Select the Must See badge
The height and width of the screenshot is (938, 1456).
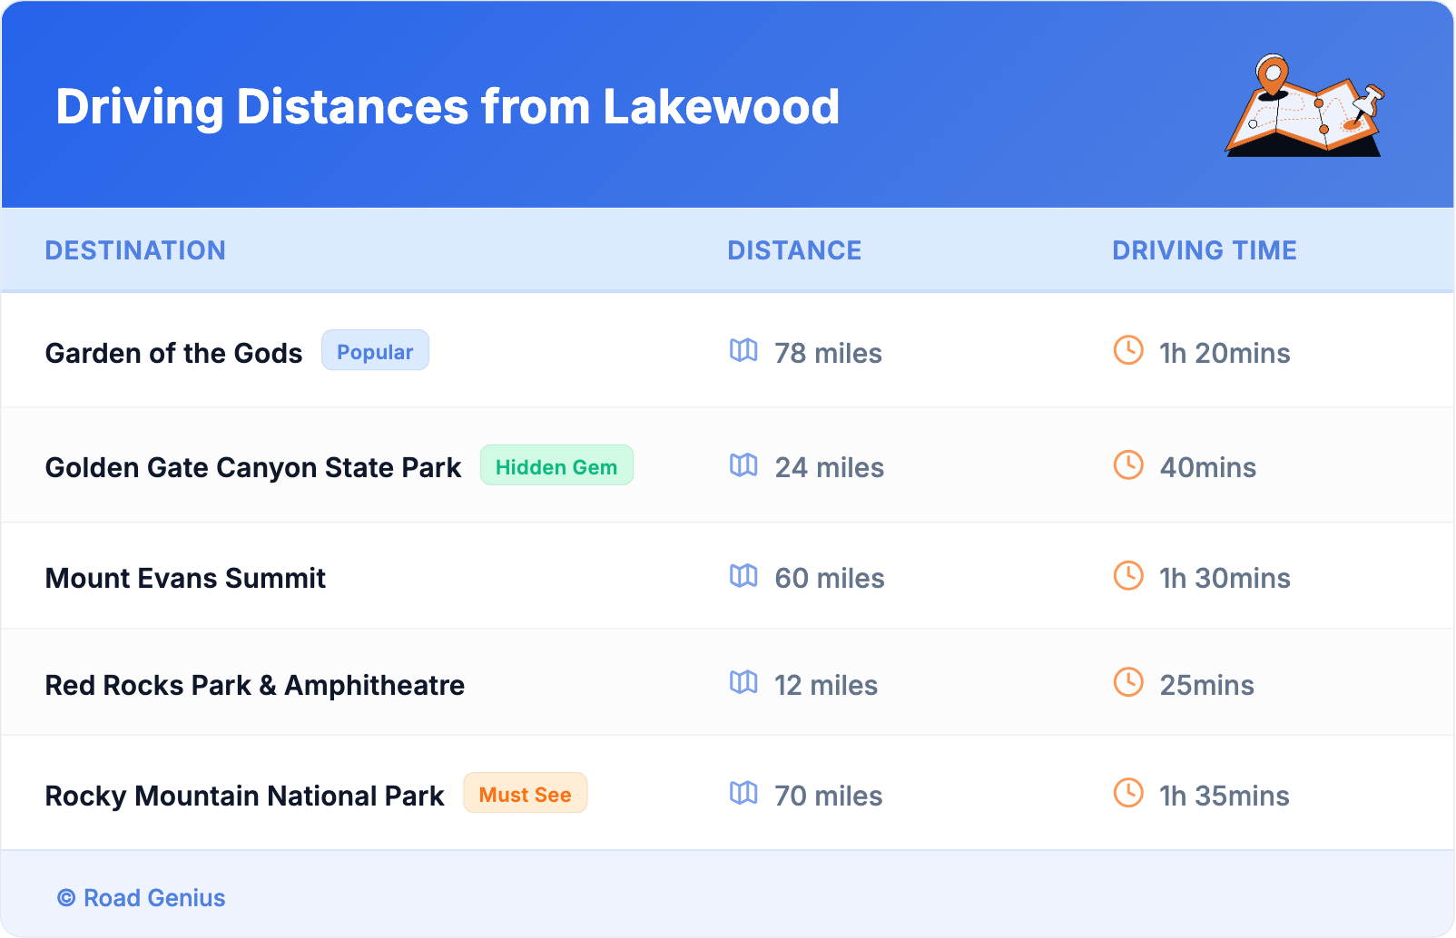tap(525, 794)
